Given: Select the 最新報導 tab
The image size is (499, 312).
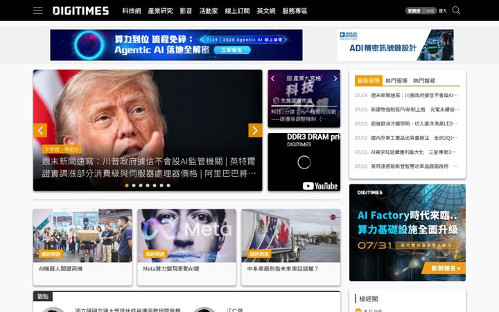Looking at the screenshot, I should [x=369, y=80].
